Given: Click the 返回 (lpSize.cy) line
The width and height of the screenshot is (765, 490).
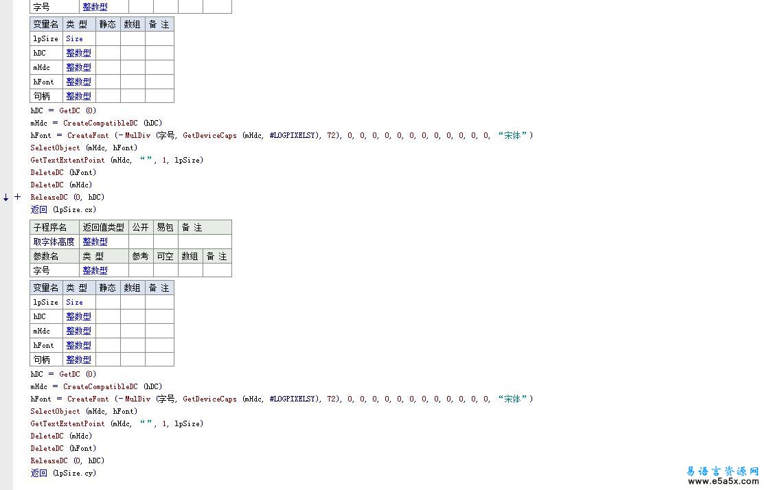Looking at the screenshot, I should [x=63, y=473].
